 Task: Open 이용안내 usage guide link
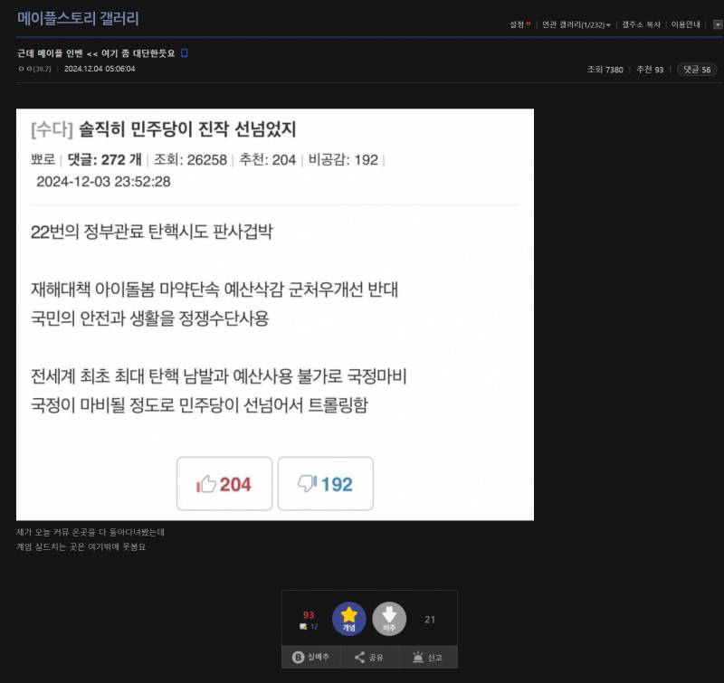tap(686, 24)
